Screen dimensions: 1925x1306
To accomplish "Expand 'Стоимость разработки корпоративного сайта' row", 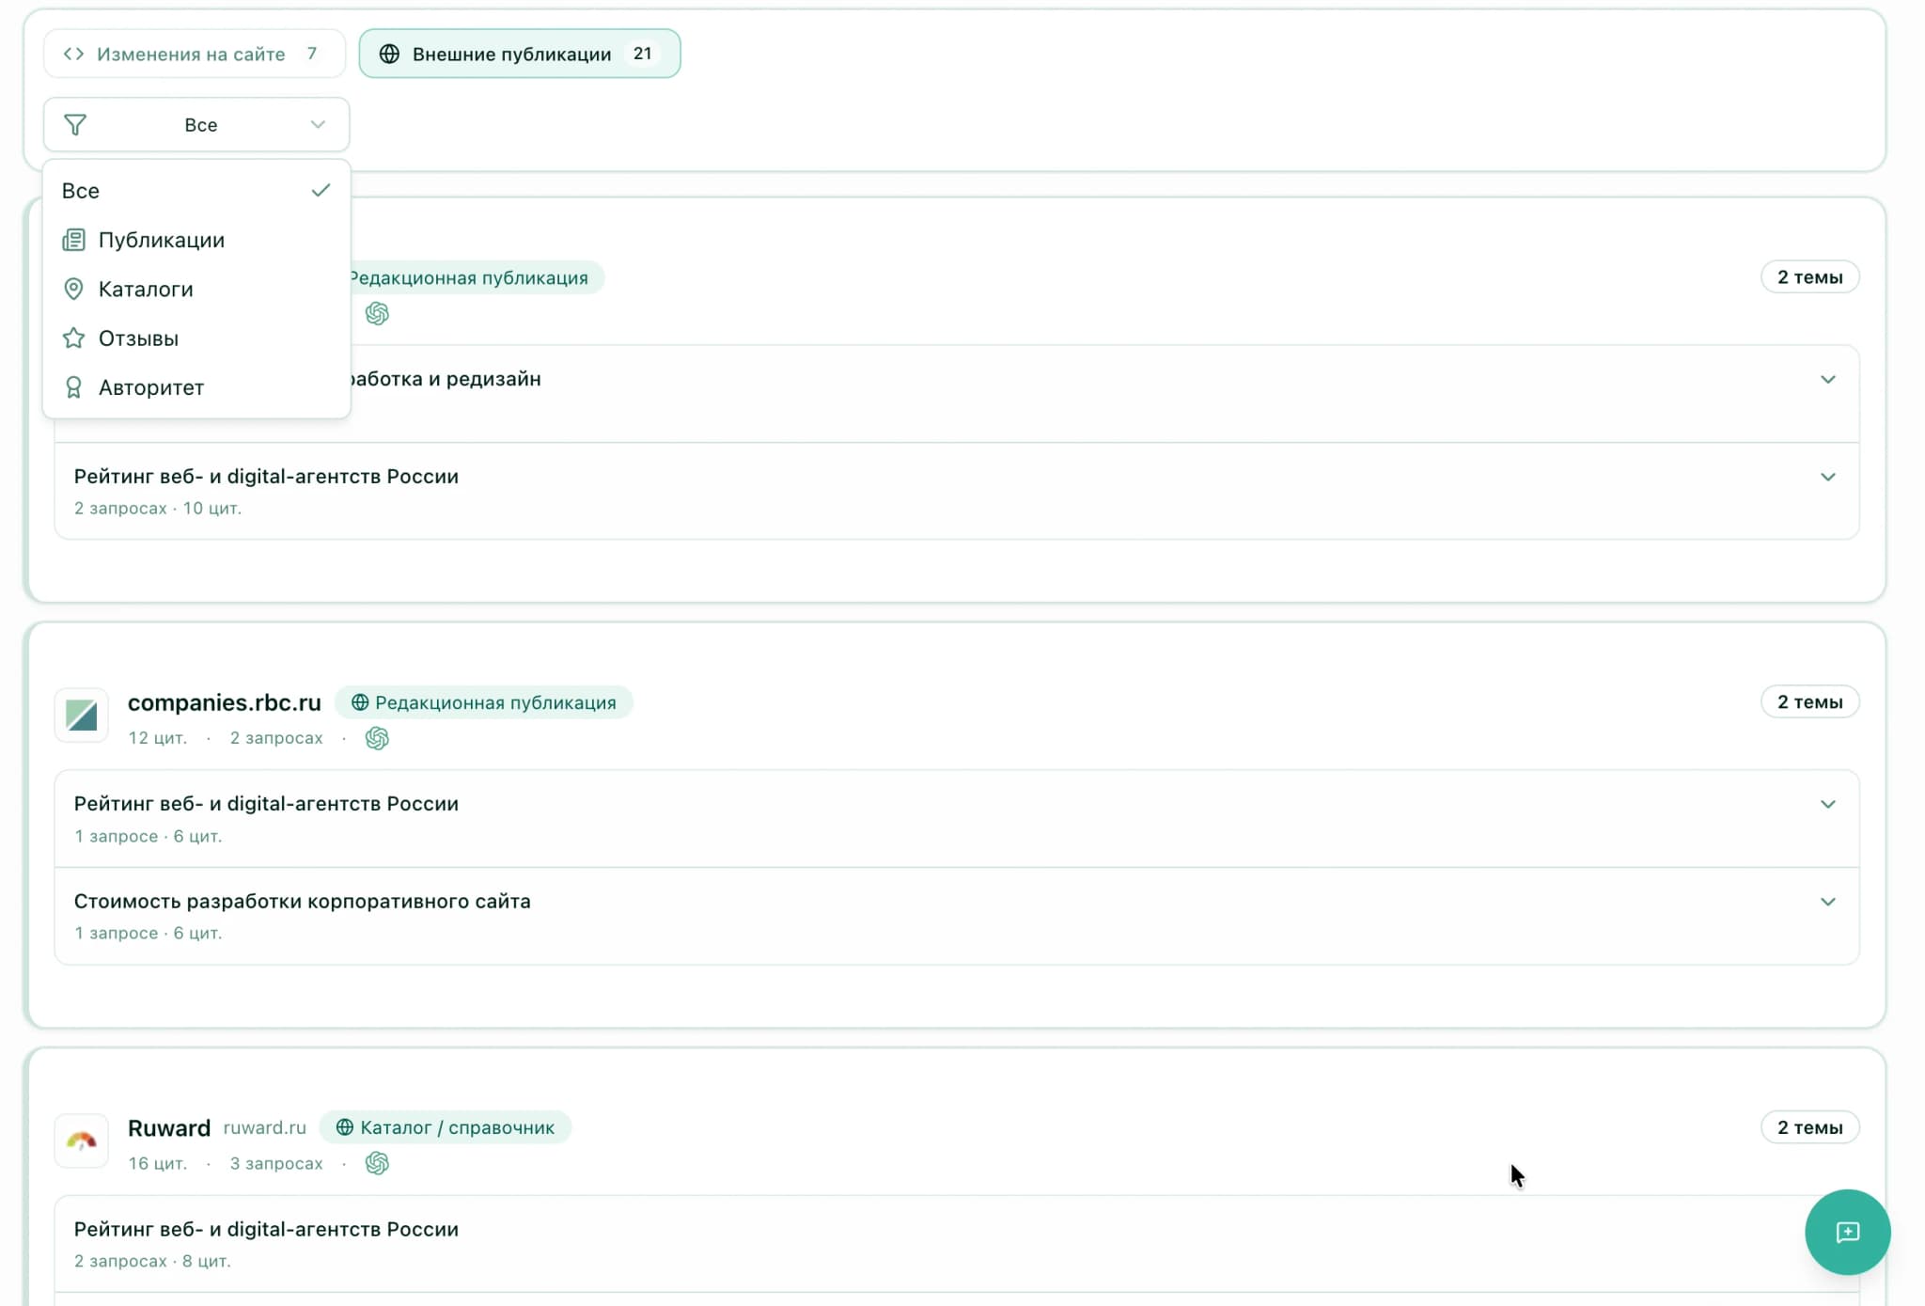I will click(x=1827, y=902).
